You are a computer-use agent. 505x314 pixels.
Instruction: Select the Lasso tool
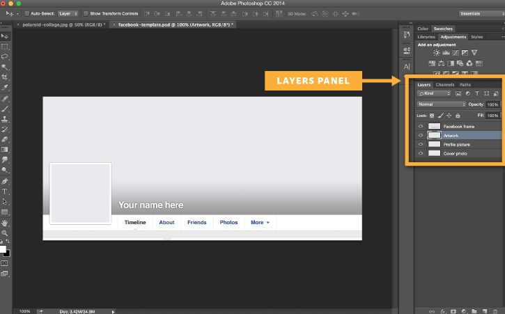(5, 56)
